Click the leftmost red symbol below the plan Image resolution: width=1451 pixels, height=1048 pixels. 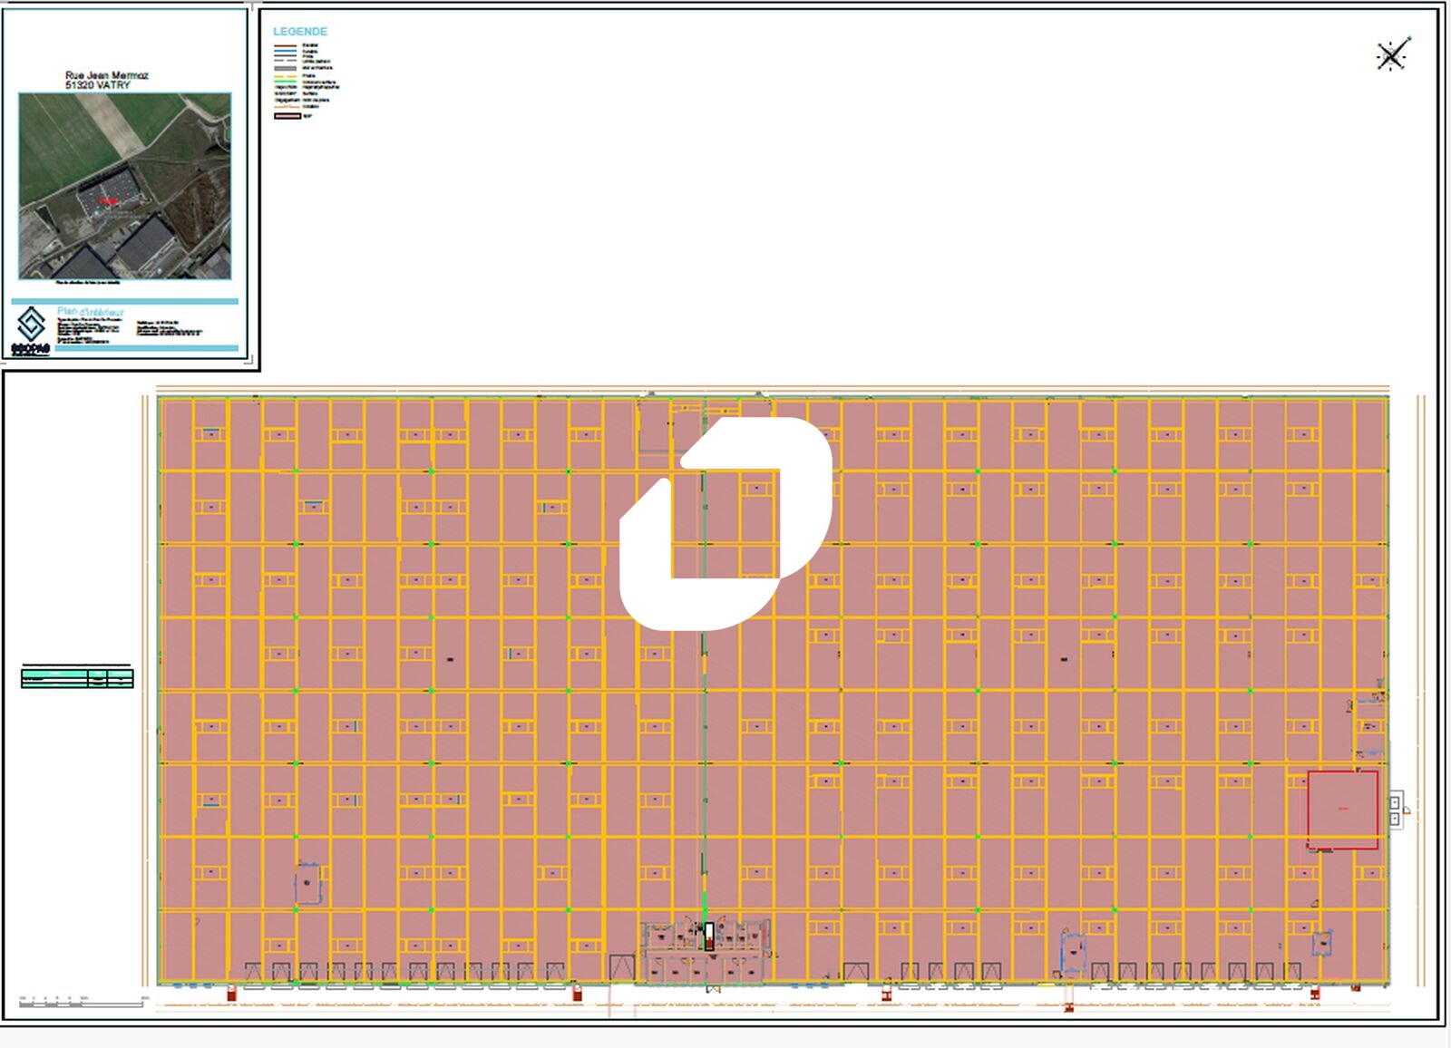(231, 995)
